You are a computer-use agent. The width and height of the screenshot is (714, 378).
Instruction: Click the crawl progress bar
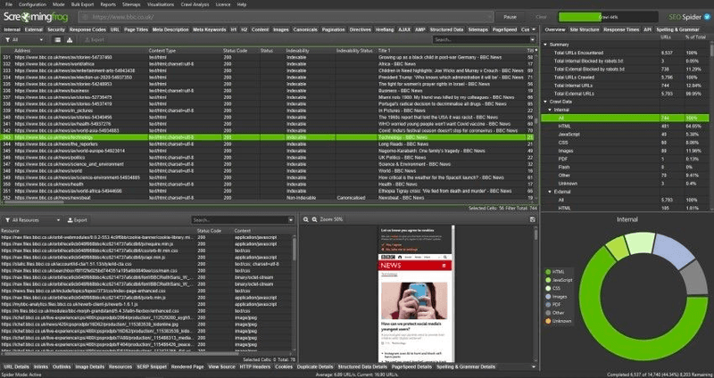click(608, 17)
